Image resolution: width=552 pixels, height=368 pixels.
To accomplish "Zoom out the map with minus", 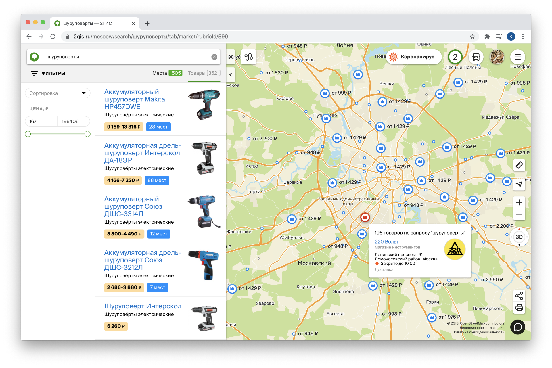I will (x=519, y=214).
